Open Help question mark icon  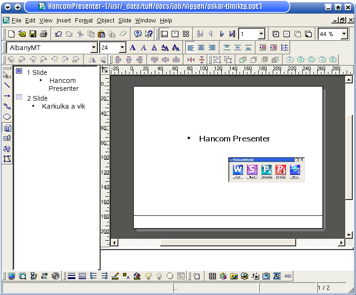(x=138, y=34)
